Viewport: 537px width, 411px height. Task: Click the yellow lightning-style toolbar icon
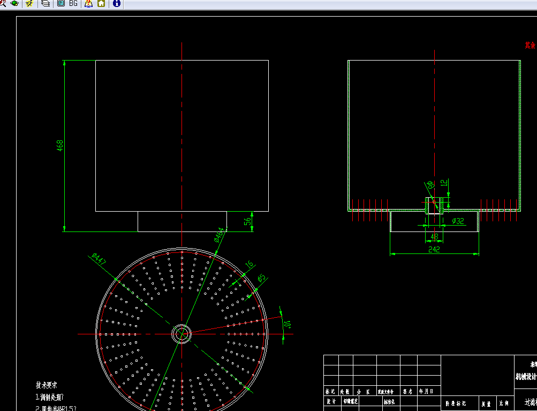[x=29, y=3]
